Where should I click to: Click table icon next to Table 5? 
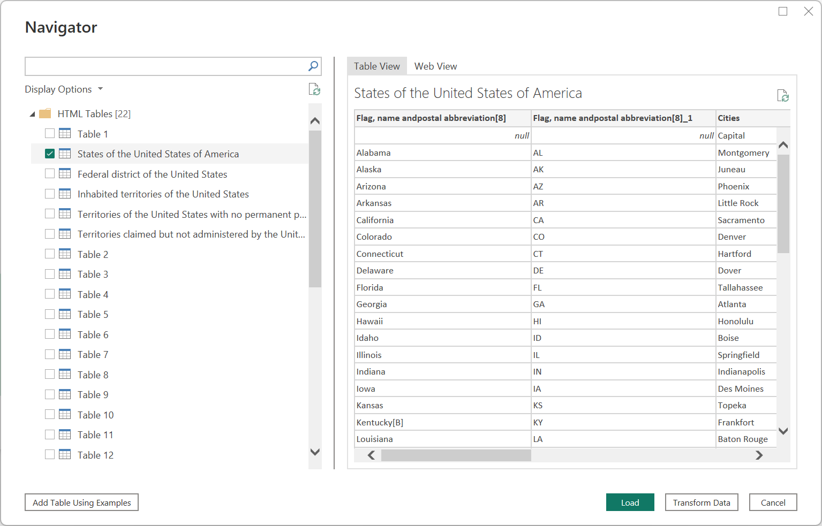pyautogui.click(x=65, y=314)
